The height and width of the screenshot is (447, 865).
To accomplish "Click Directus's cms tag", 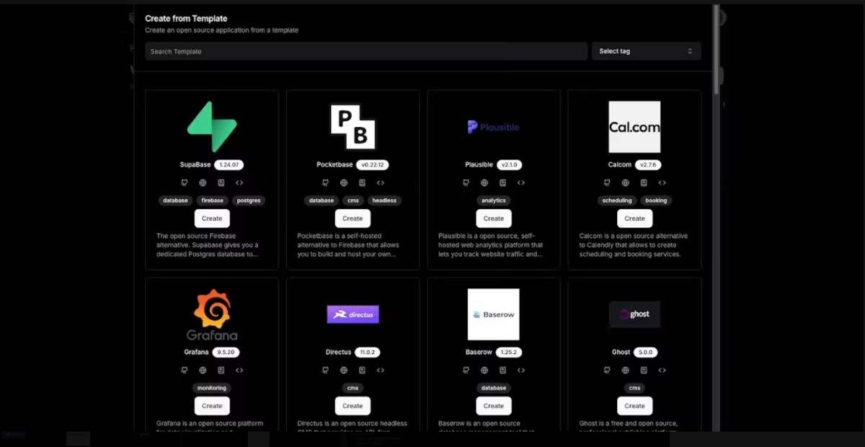I will click(352, 388).
